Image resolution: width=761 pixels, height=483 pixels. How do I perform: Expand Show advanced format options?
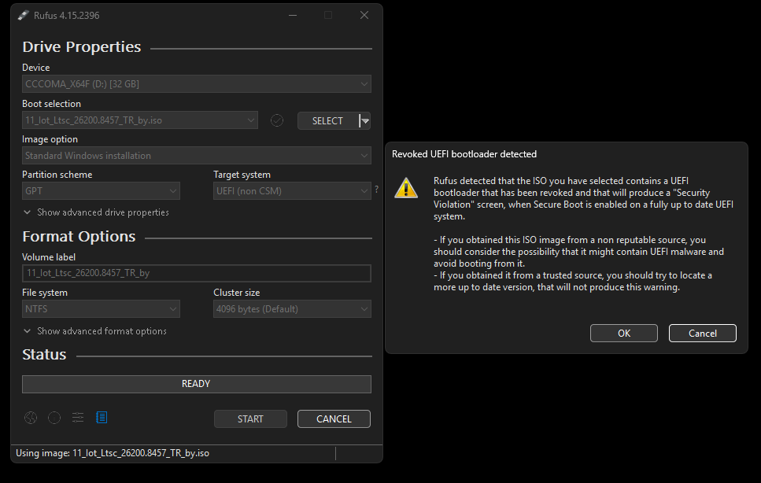[x=95, y=331]
